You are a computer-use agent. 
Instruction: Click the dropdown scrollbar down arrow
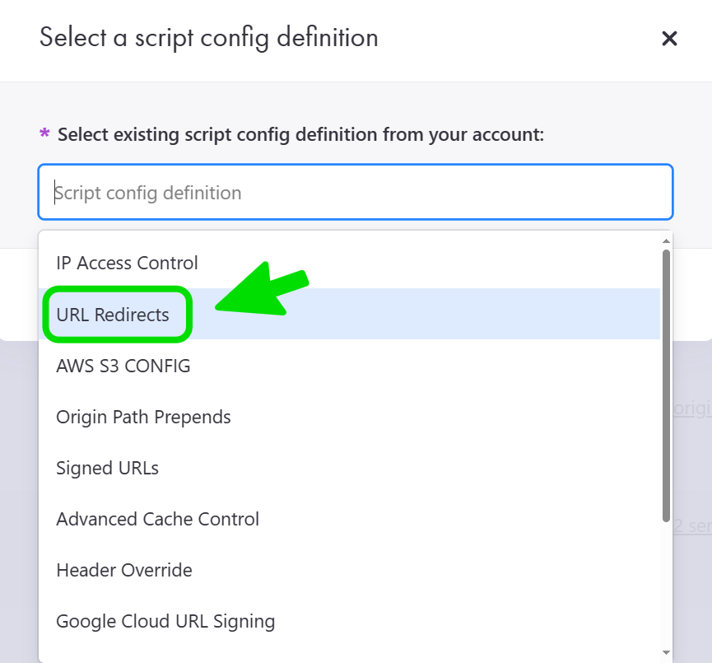[x=666, y=652]
